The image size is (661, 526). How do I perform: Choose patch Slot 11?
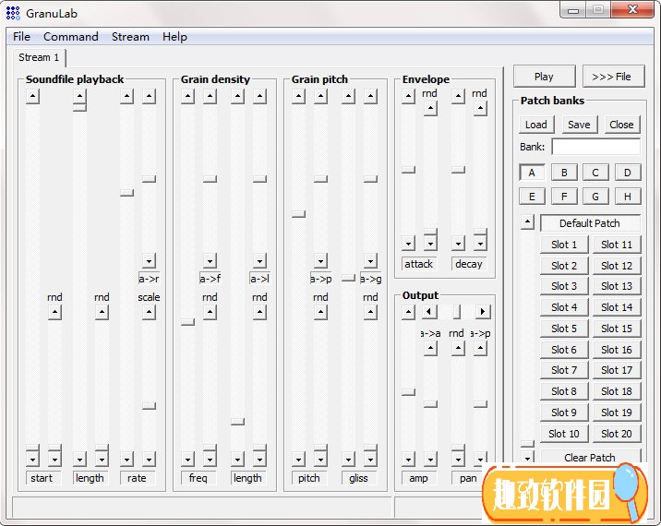pyautogui.click(x=617, y=245)
